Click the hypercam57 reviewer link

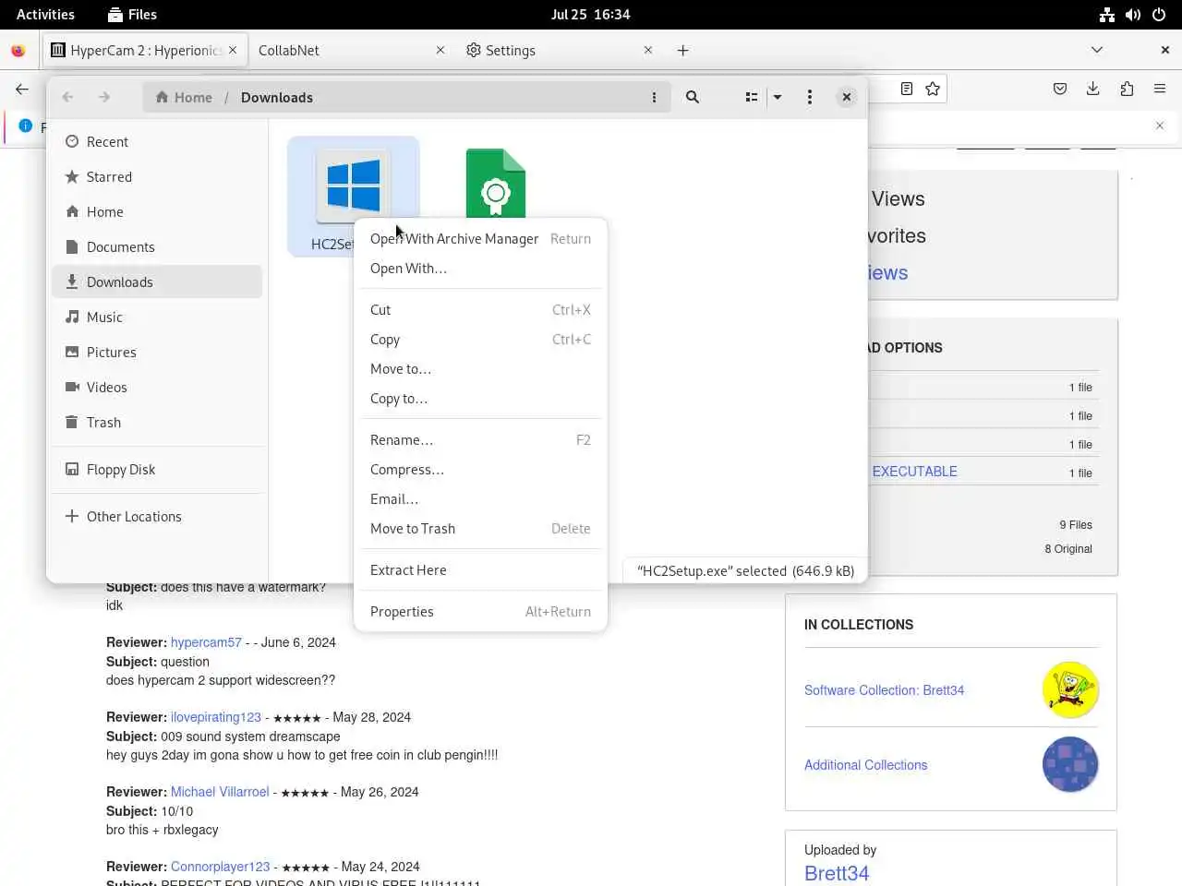tap(206, 642)
